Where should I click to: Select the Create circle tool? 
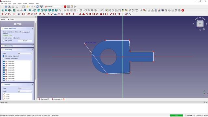[x=14, y=14]
